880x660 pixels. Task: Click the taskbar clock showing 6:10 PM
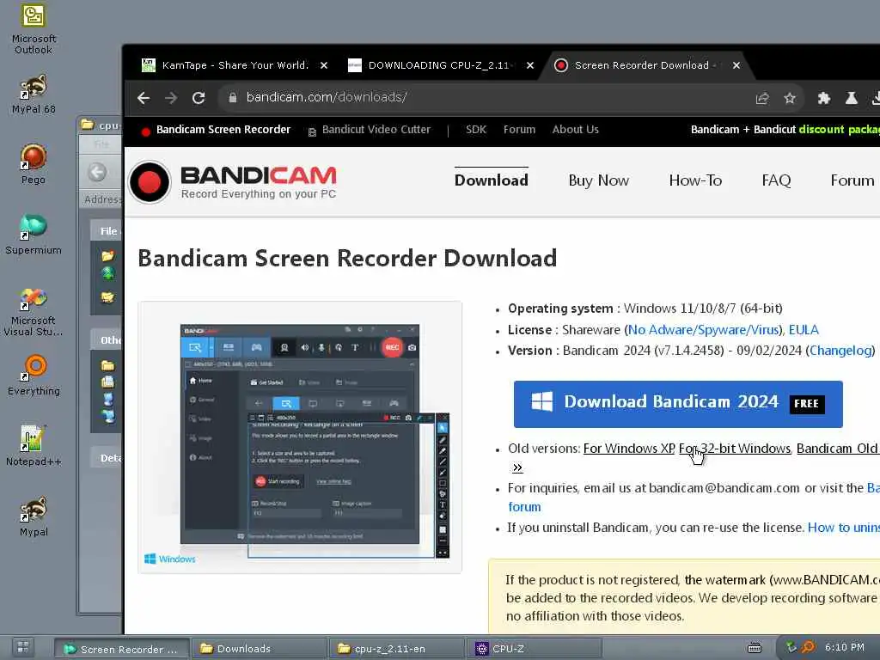(x=844, y=647)
